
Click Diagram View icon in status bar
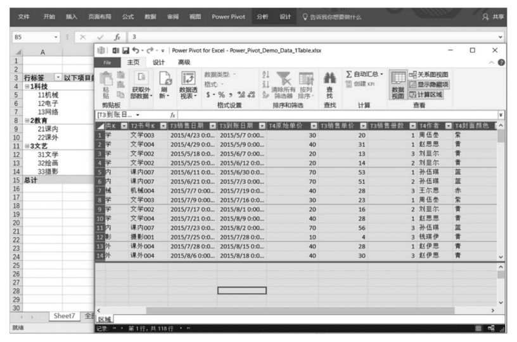(x=491, y=328)
